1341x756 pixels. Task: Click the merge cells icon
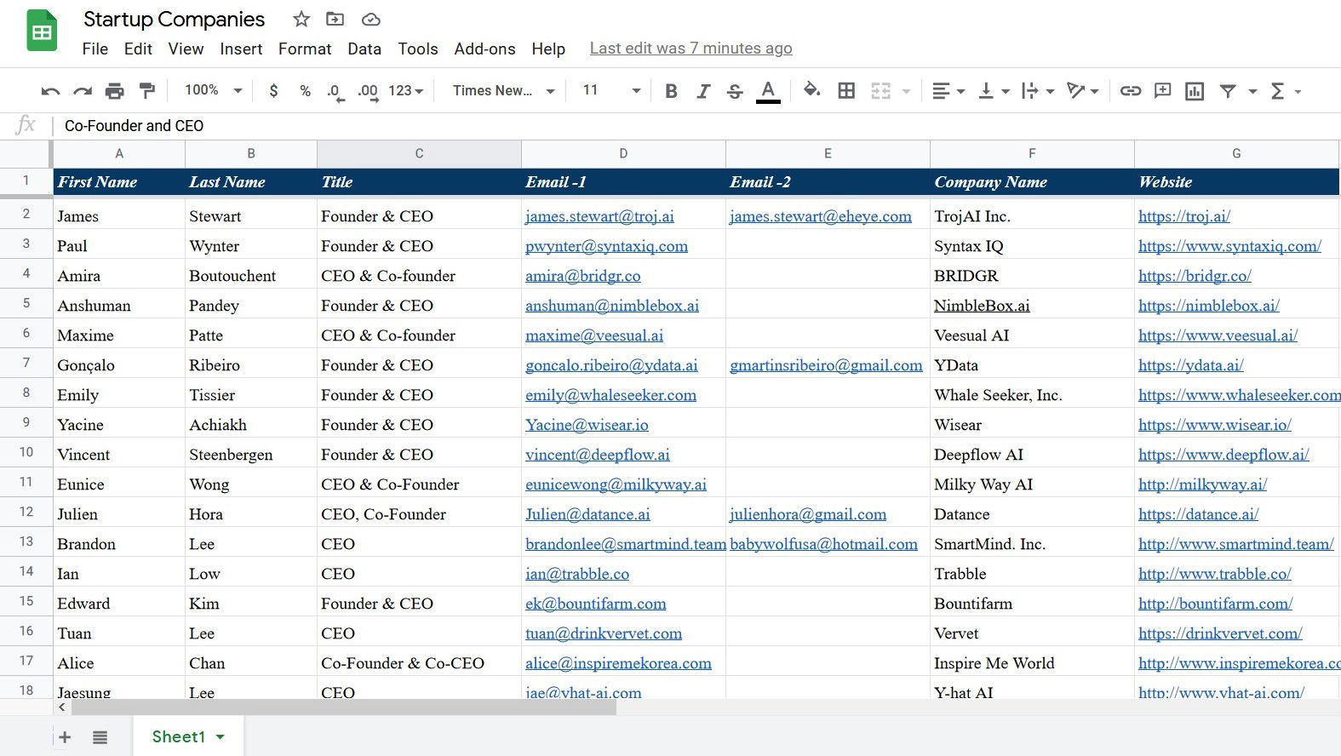pyautogui.click(x=880, y=90)
